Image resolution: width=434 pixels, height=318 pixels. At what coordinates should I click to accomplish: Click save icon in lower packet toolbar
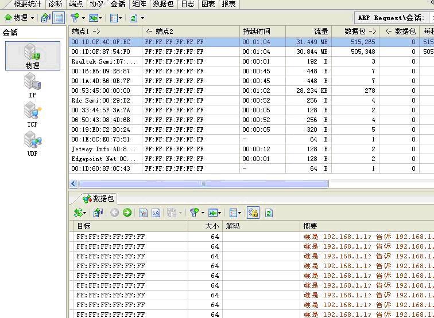[98, 213]
